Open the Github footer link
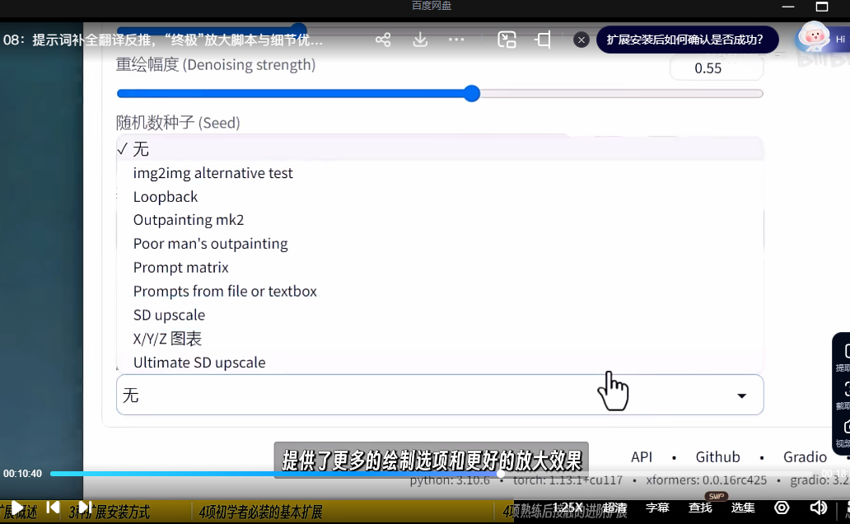The height and width of the screenshot is (524, 850). pyautogui.click(x=717, y=457)
